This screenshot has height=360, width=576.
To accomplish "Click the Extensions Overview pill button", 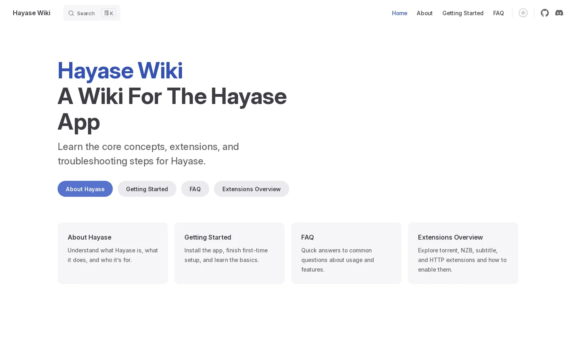I will pyautogui.click(x=252, y=189).
